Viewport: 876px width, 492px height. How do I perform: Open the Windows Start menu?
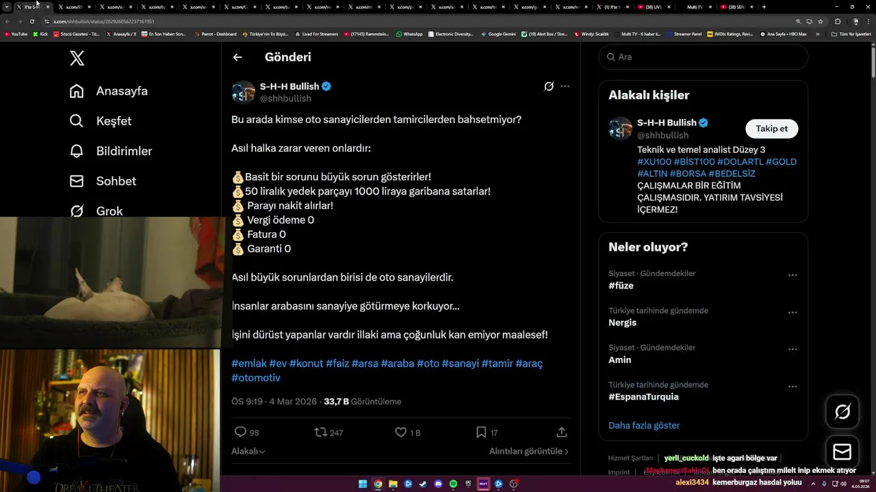pyautogui.click(x=363, y=484)
